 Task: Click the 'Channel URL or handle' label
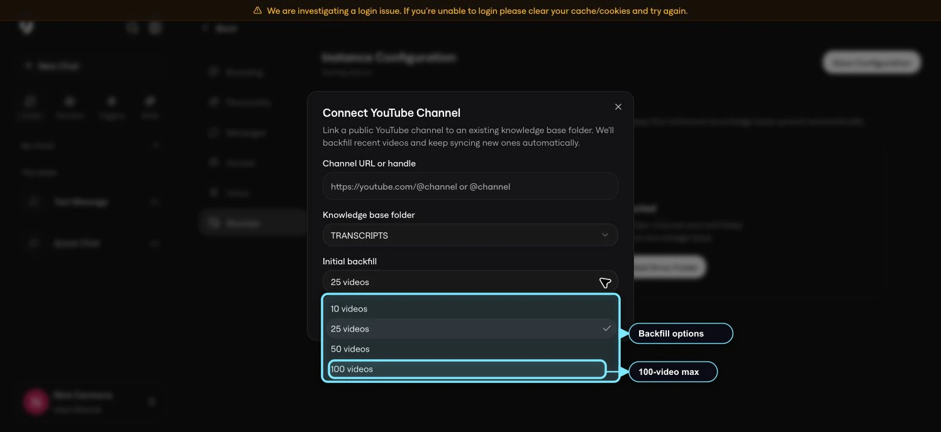pos(369,163)
